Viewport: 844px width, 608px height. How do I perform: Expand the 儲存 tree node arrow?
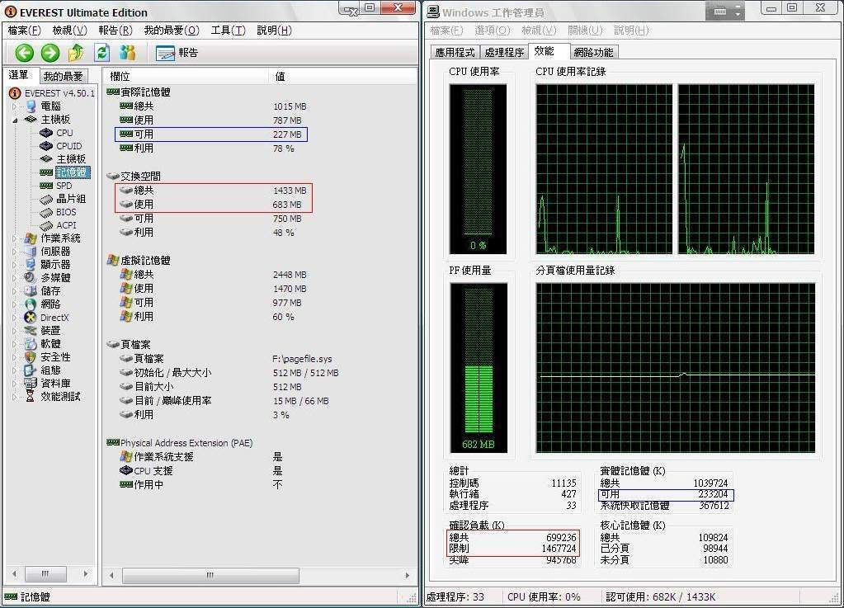[x=15, y=291]
